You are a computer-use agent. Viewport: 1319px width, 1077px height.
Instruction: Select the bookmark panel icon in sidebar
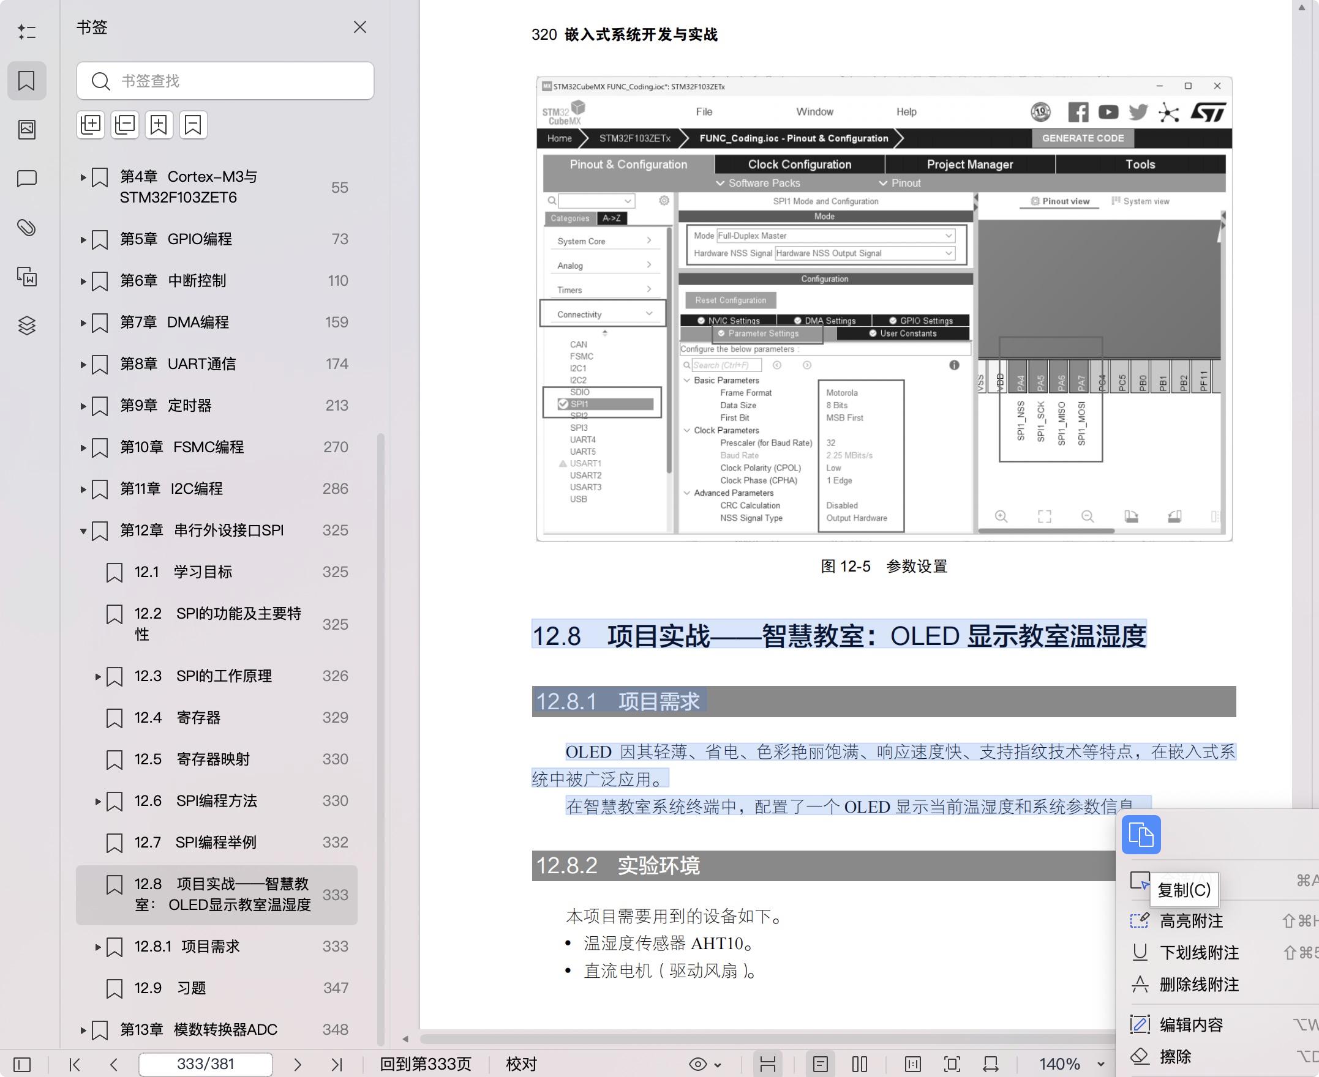click(x=27, y=81)
